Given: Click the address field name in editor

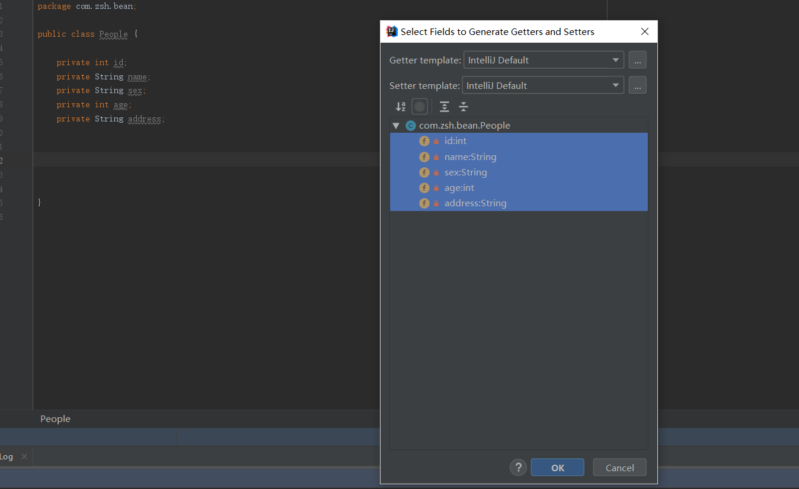Looking at the screenshot, I should coord(144,119).
